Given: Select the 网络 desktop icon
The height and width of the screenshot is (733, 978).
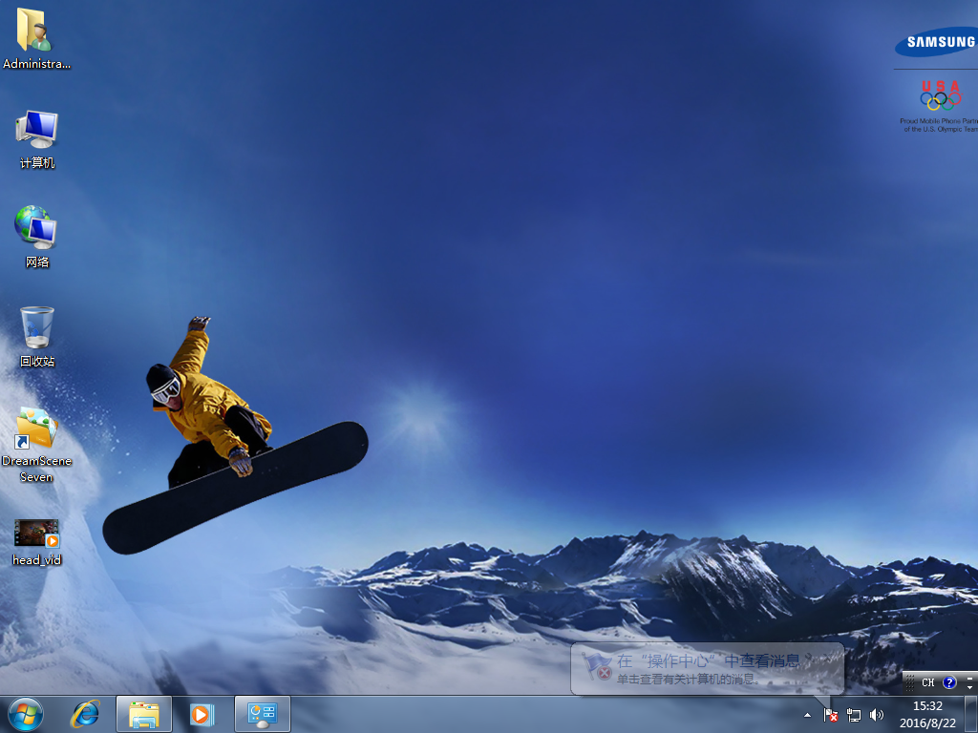Looking at the screenshot, I should tap(36, 235).
